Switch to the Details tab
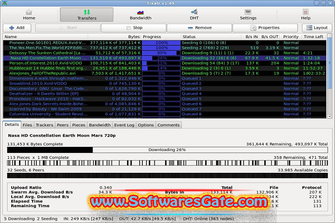The width and height of the screenshot is (335, 223). (x=12, y=125)
